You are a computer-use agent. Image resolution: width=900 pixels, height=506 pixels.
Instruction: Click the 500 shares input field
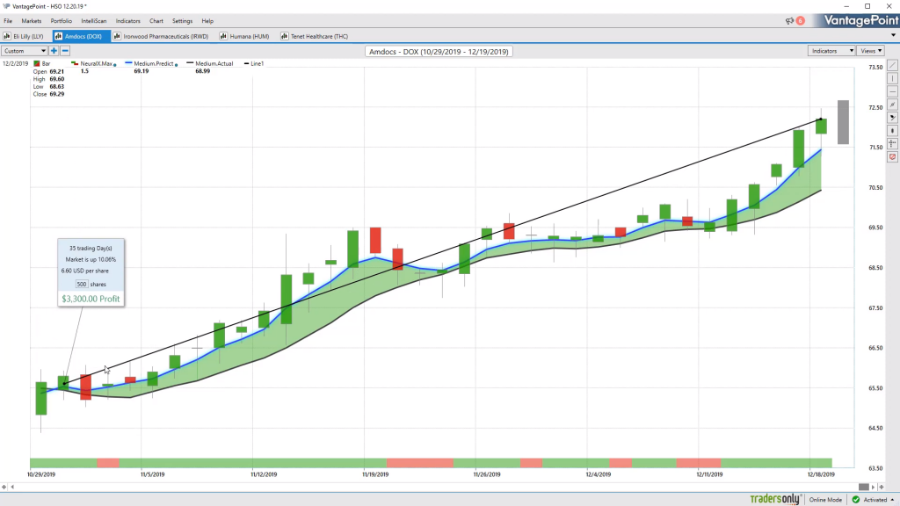click(82, 284)
